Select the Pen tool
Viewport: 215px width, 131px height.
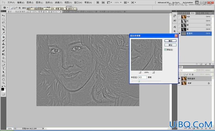(3, 65)
